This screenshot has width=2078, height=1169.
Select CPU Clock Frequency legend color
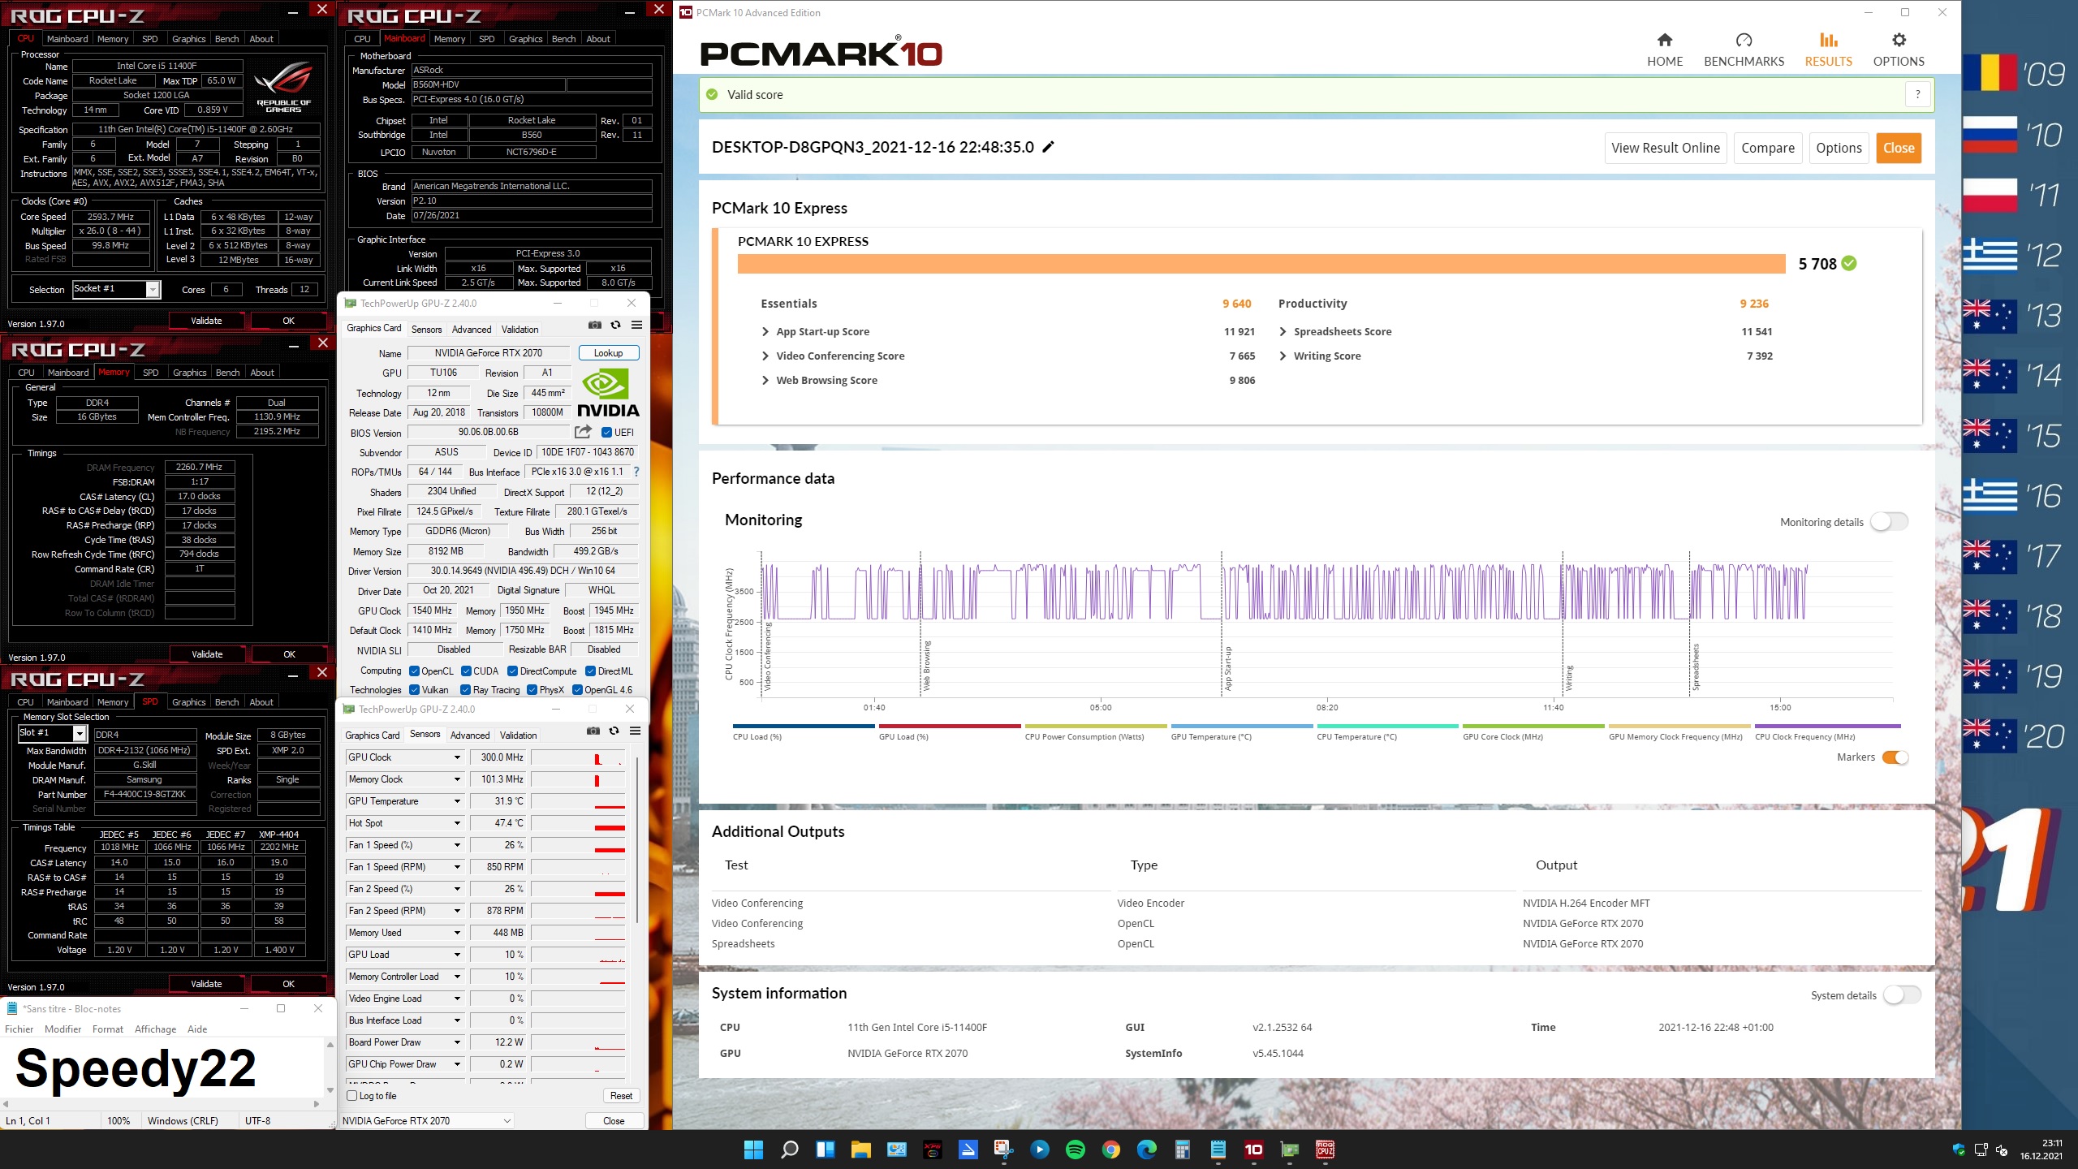point(1828,727)
